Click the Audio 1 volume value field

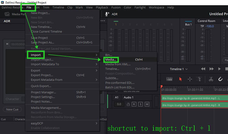(119, 104)
